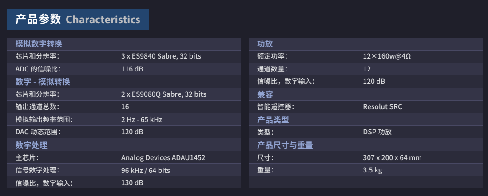Click the 产品参数 Characteristics title banner
The height and width of the screenshot is (196, 488).
78,20
